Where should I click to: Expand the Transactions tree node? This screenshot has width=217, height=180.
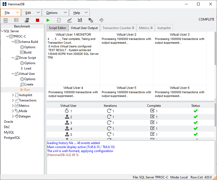(13, 100)
